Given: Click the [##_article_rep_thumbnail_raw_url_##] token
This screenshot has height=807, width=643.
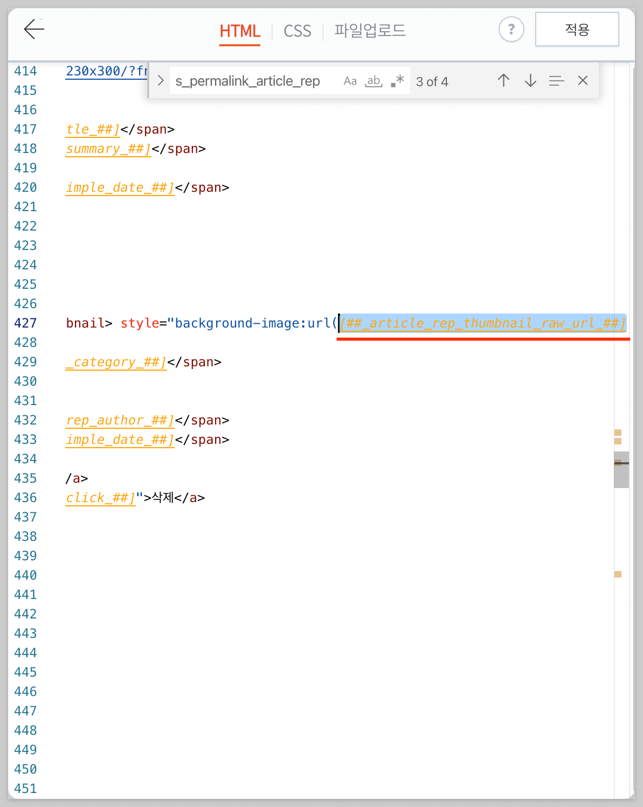Looking at the screenshot, I should point(483,323).
